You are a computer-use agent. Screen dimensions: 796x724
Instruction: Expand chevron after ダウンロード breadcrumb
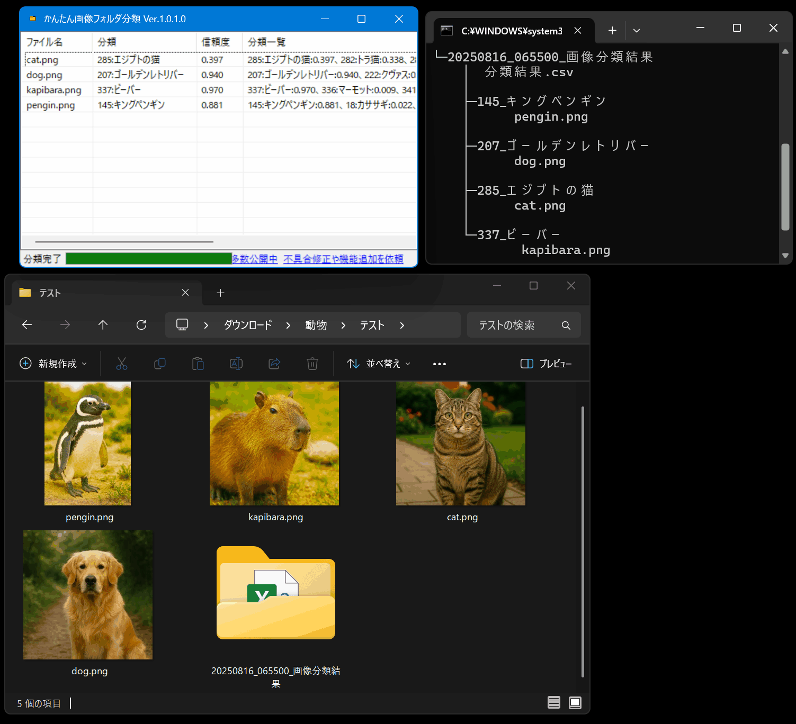[288, 325]
